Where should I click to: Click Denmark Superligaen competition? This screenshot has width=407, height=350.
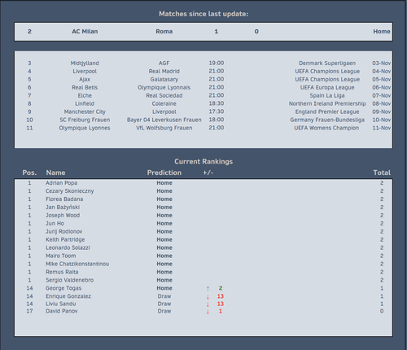pos(327,63)
